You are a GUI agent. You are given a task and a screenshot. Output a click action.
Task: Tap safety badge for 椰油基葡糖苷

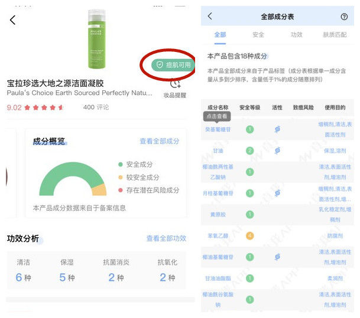[x=250, y=257]
